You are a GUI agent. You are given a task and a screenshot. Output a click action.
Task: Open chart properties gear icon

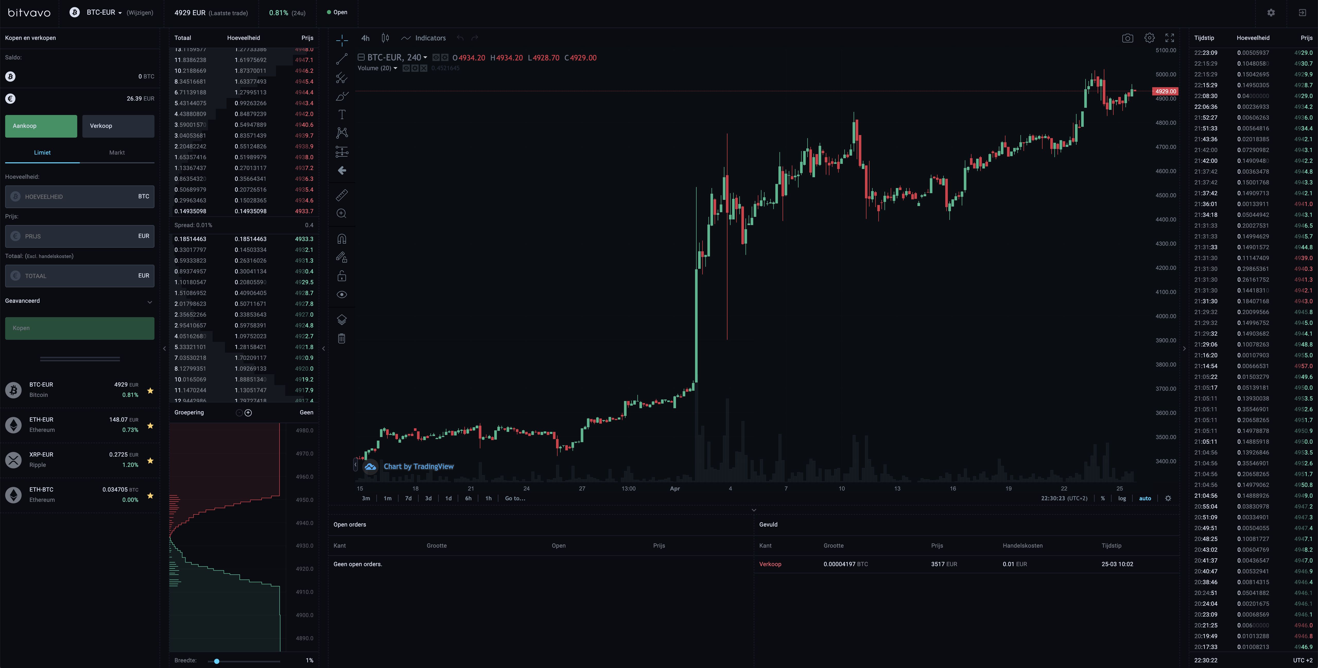(x=1149, y=38)
